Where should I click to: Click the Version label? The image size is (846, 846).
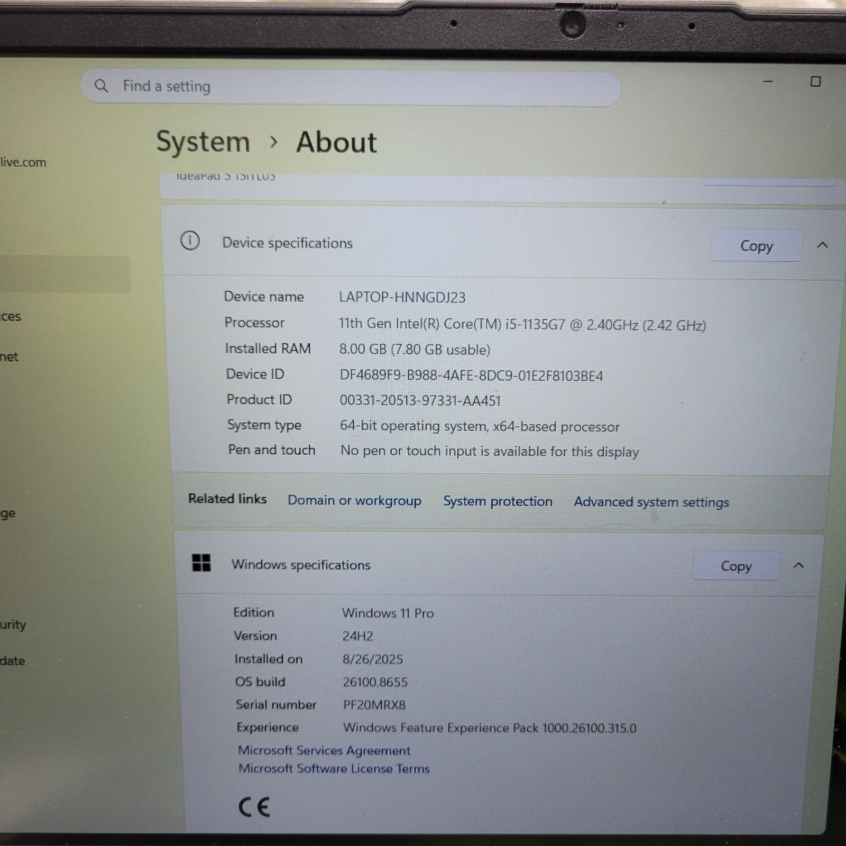255,636
